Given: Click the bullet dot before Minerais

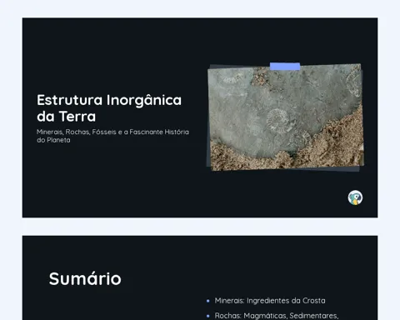Looking at the screenshot, I should point(208,301).
